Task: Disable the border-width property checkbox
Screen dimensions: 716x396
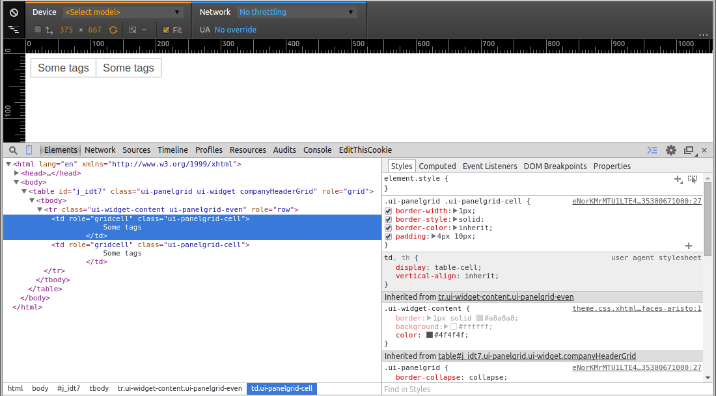Action: click(x=388, y=211)
